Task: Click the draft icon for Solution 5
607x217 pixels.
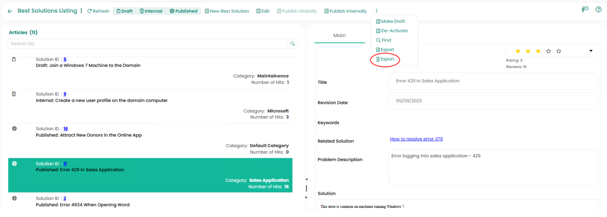Action: tap(14, 60)
